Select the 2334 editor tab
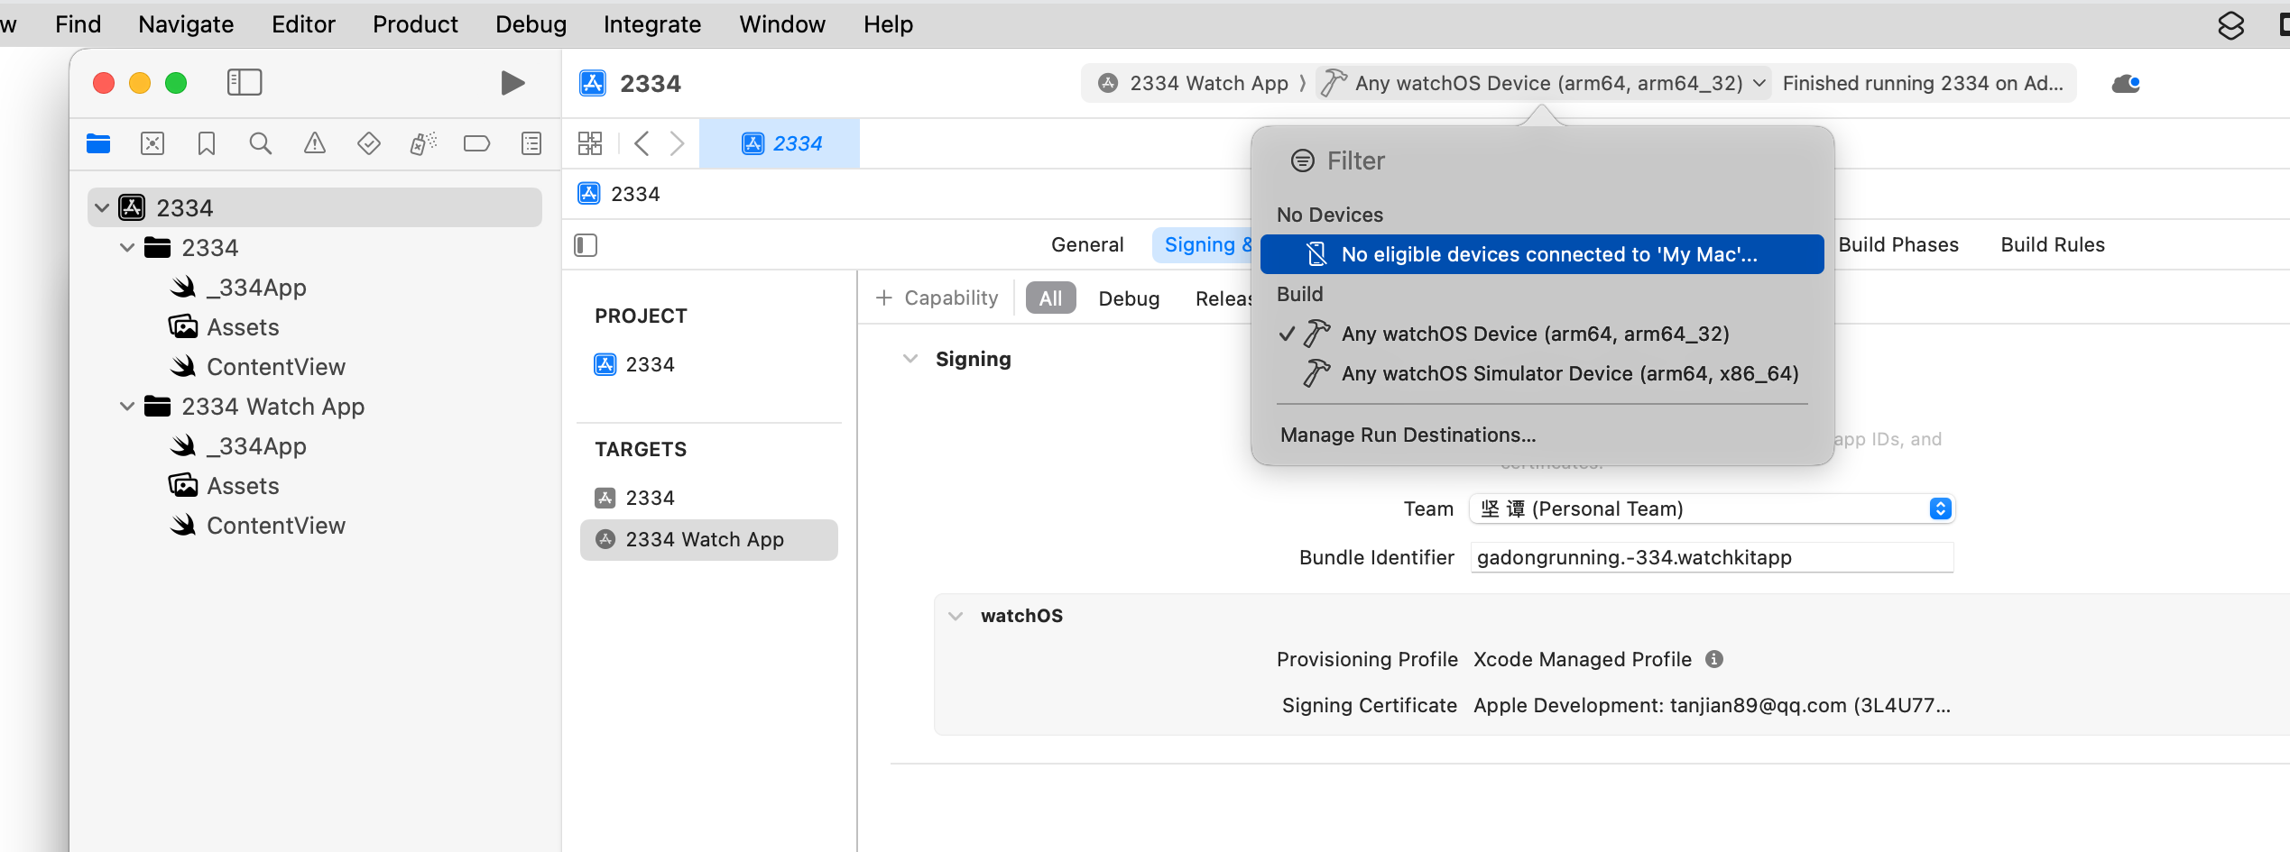Viewport: 2290px width, 852px height. point(780,143)
